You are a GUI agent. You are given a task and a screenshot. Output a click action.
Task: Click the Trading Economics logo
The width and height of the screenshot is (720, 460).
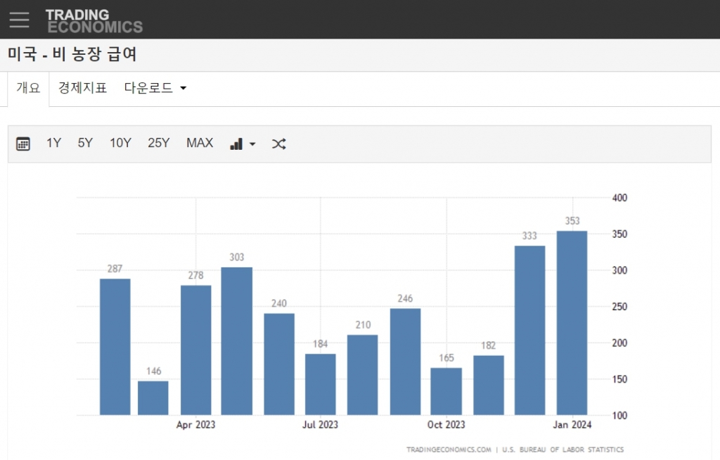click(x=94, y=20)
